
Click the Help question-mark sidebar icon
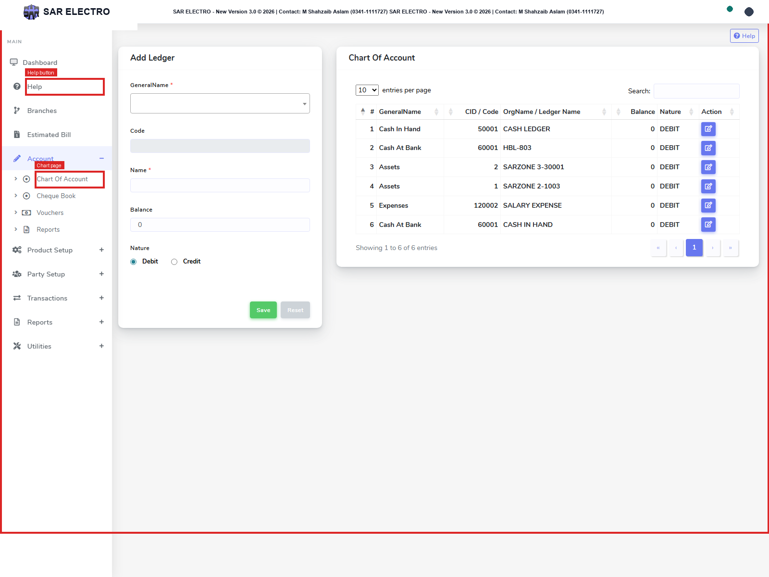point(17,86)
